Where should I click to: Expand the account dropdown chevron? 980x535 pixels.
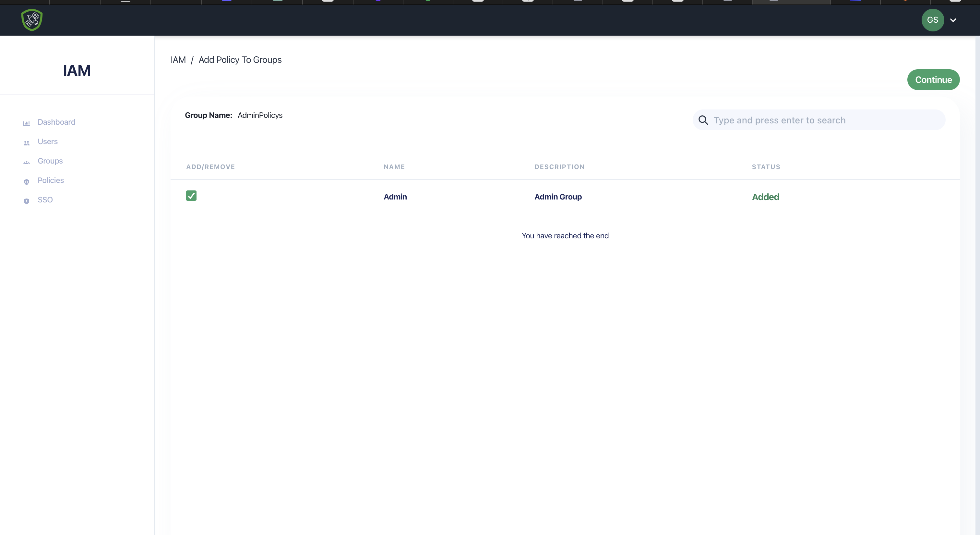953,20
